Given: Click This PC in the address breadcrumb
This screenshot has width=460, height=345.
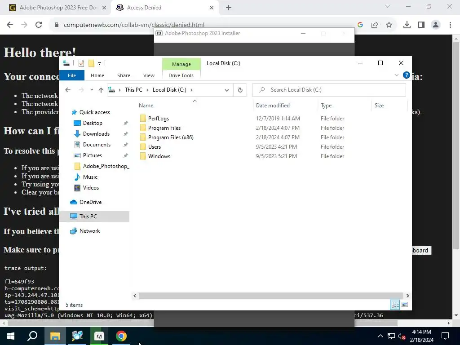Looking at the screenshot, I should click(133, 90).
